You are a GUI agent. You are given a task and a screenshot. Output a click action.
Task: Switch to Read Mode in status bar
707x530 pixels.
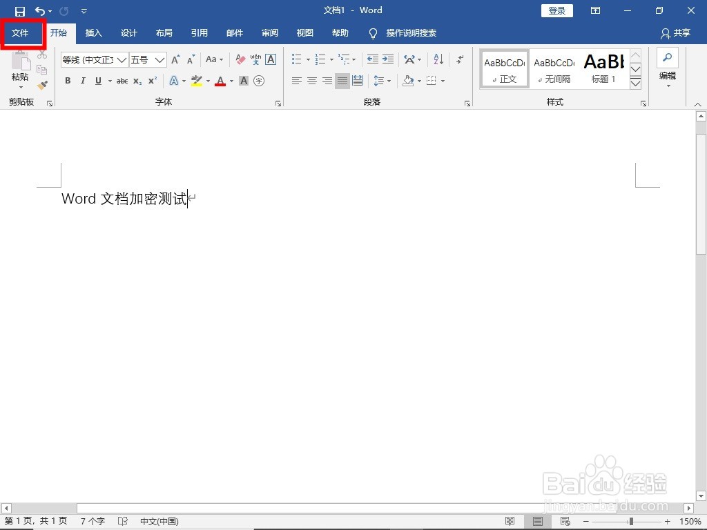[x=510, y=521]
